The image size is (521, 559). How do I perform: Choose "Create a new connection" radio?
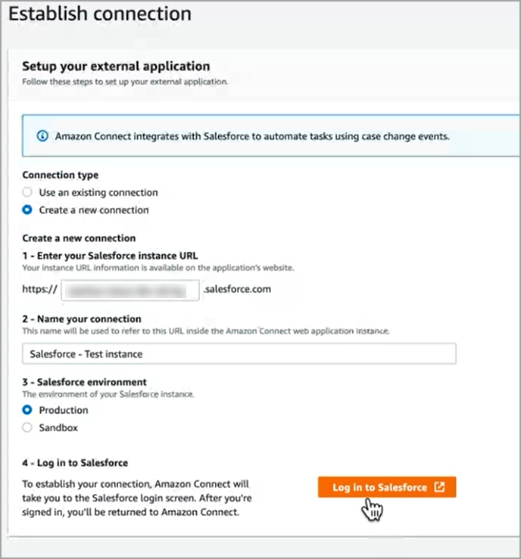[28, 210]
